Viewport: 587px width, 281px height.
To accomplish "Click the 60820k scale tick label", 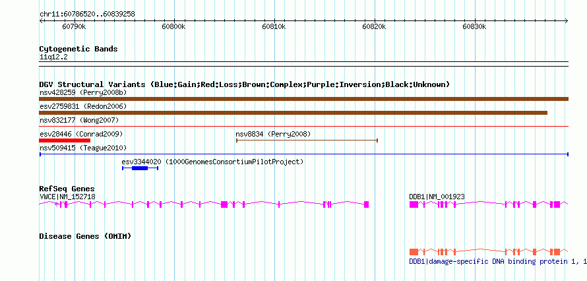I will coord(375,26).
